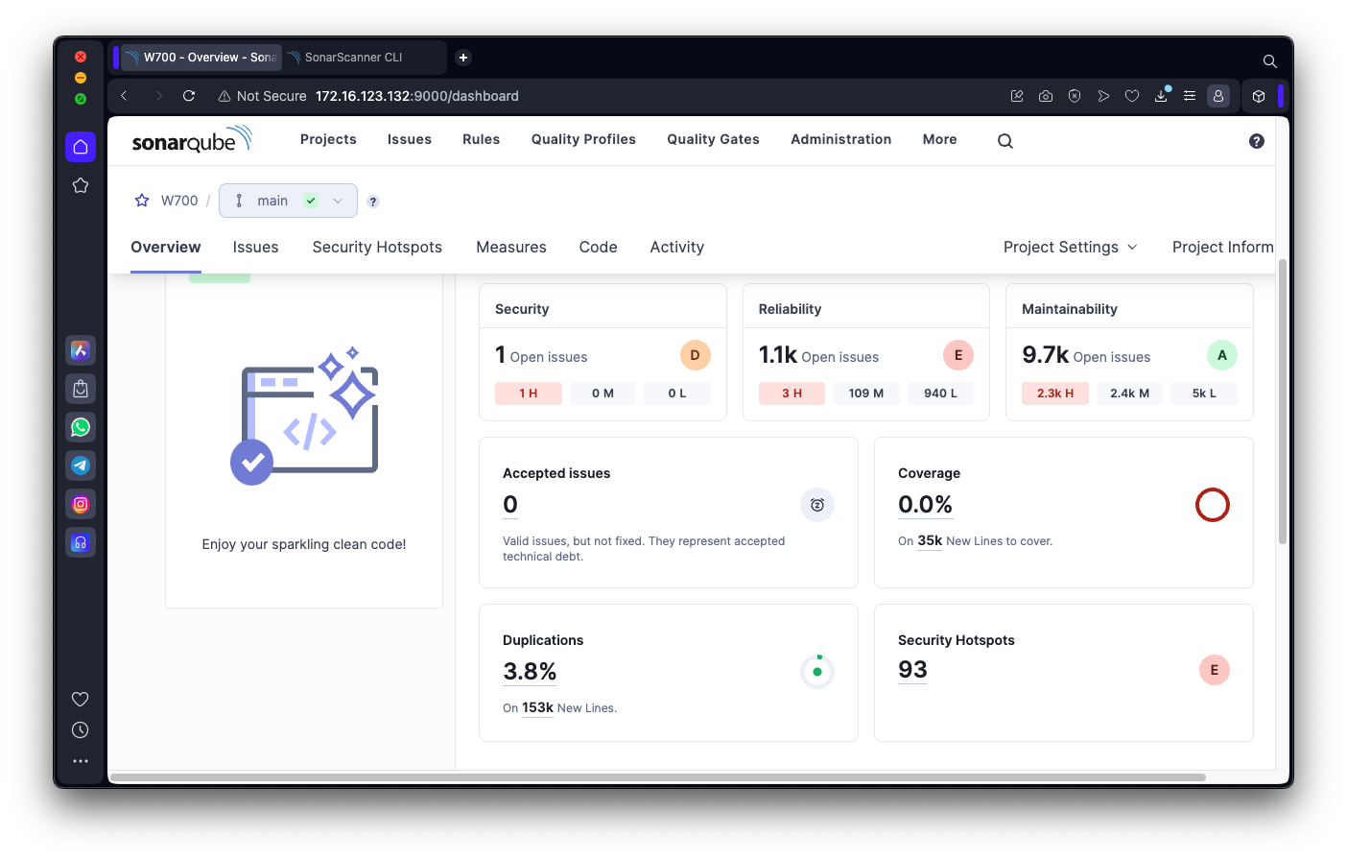The image size is (1347, 859).
Task: Open Instagram in the sidebar
Action: [81, 504]
